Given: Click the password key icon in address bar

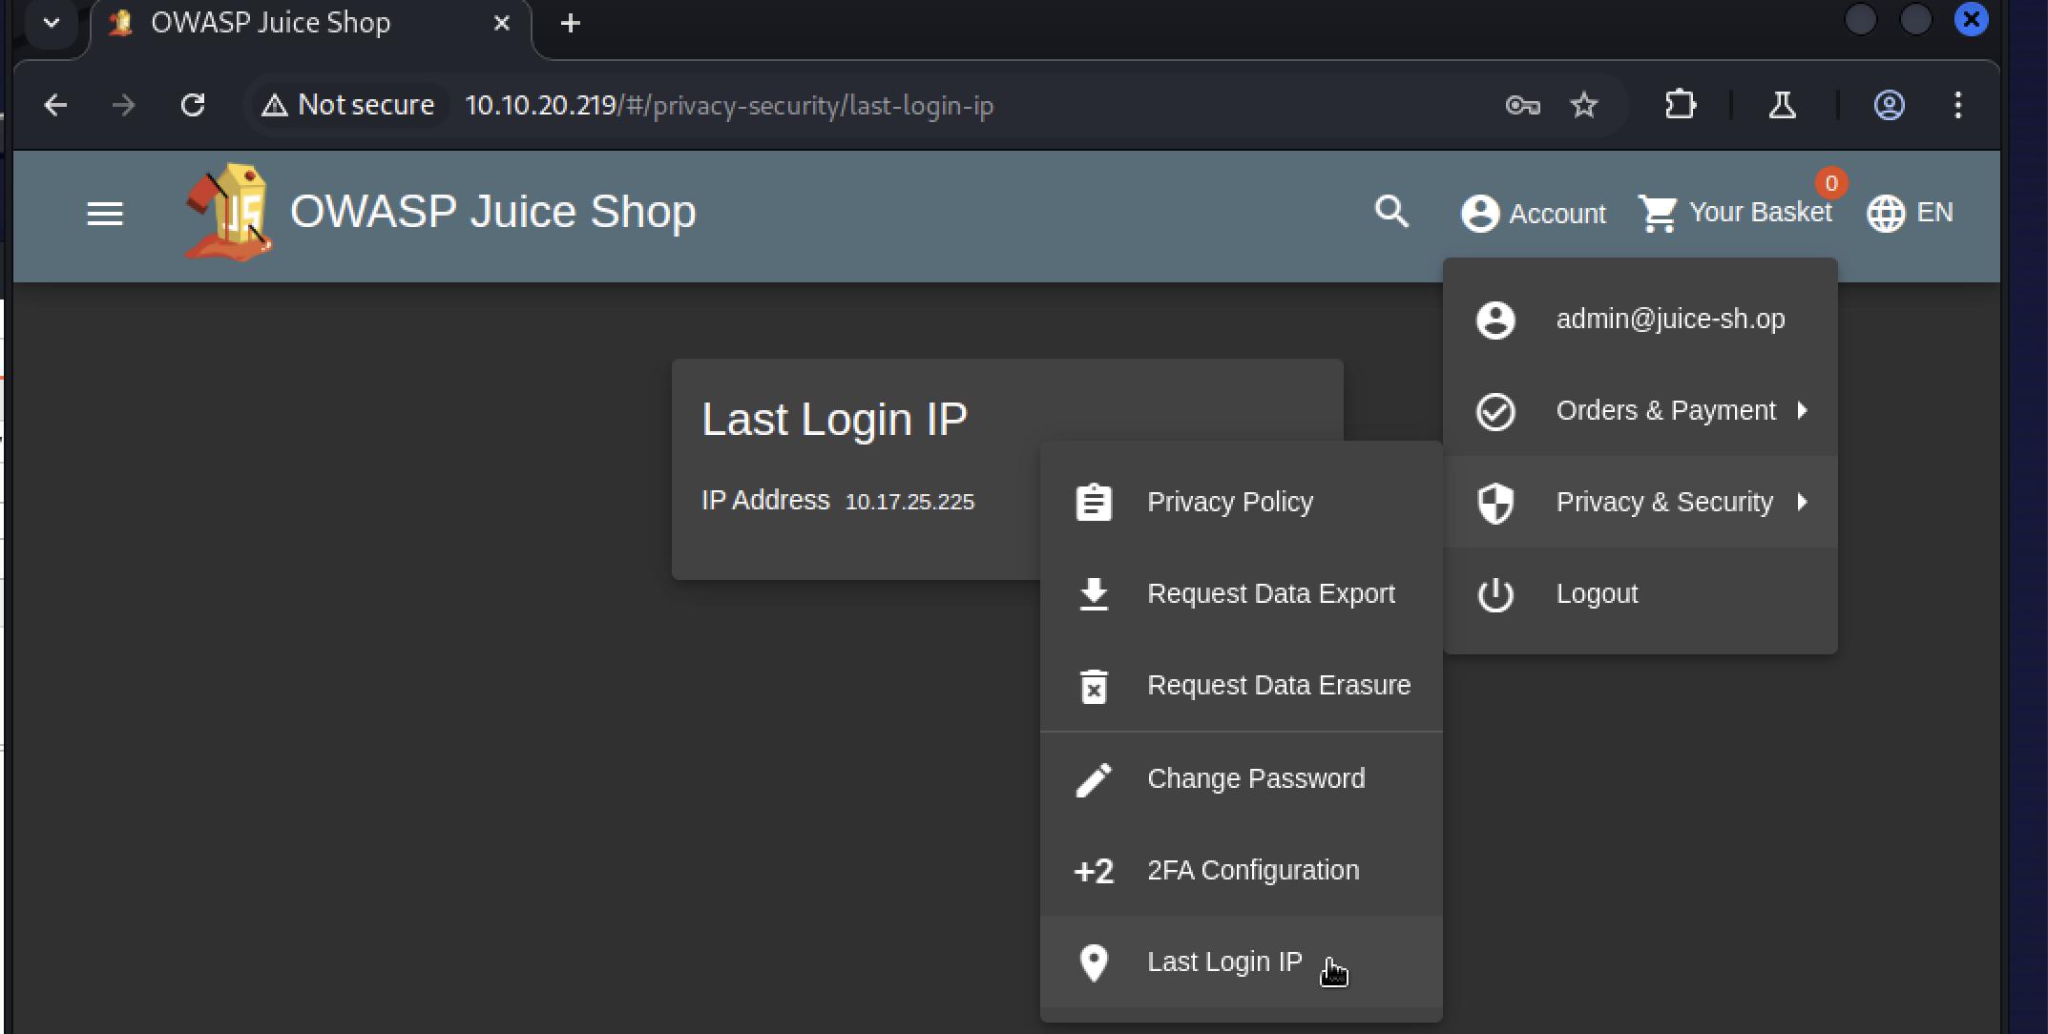Looking at the screenshot, I should (x=1522, y=105).
